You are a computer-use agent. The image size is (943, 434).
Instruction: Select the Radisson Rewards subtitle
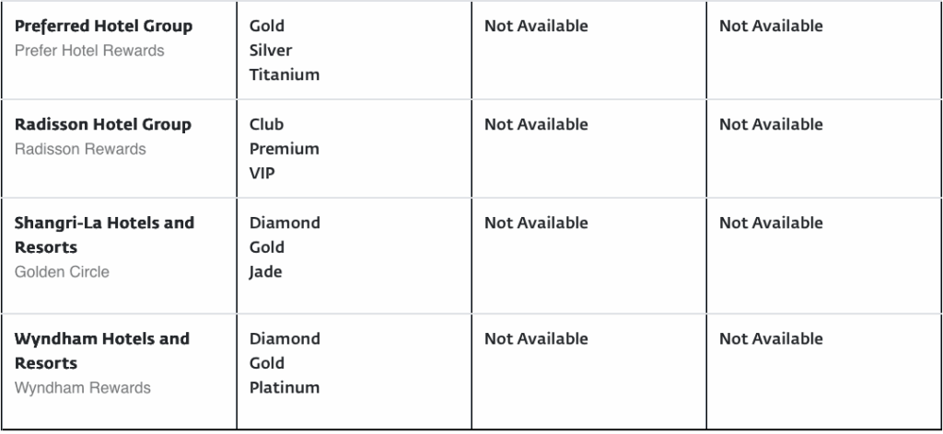tap(80, 149)
